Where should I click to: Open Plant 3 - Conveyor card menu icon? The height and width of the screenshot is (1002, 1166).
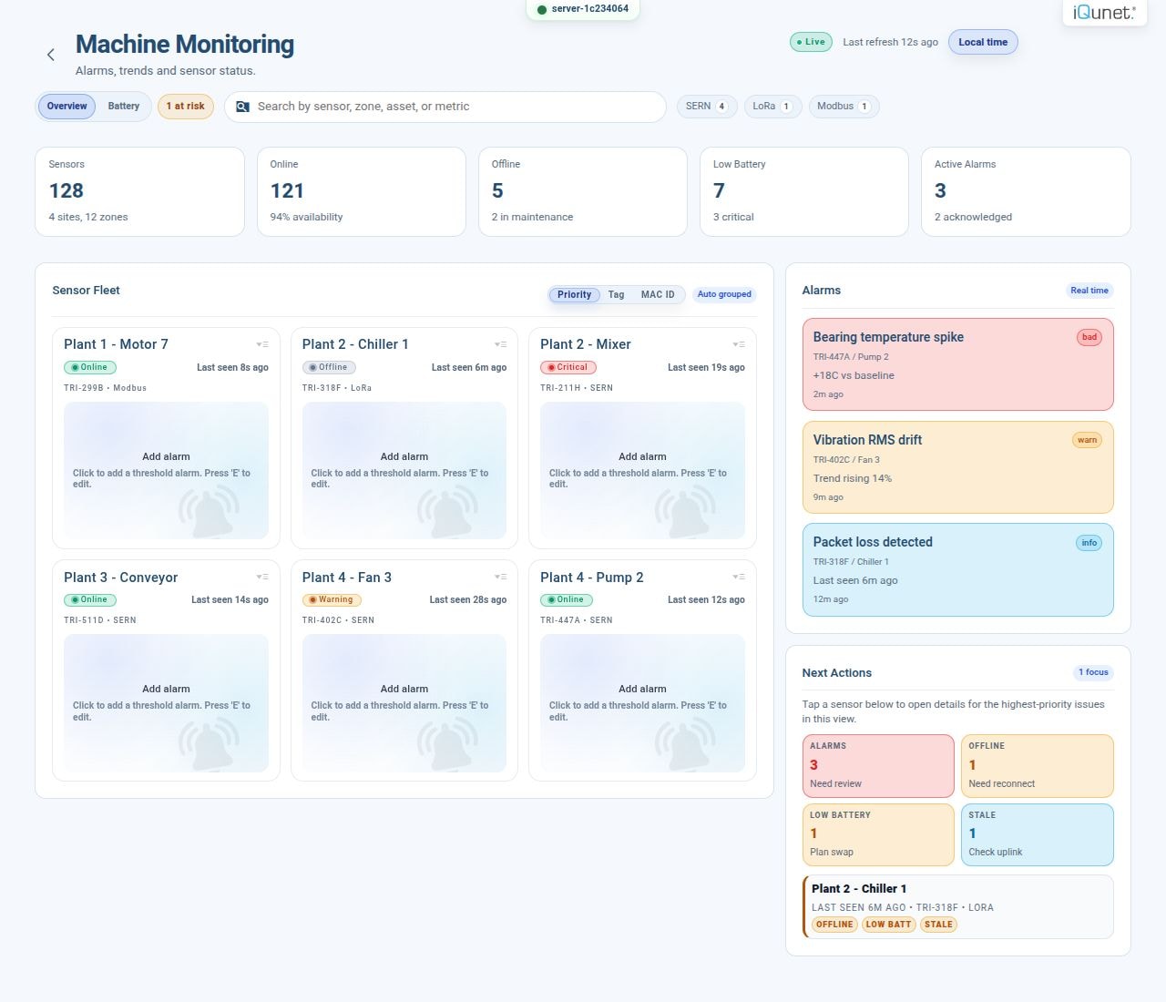point(262,577)
